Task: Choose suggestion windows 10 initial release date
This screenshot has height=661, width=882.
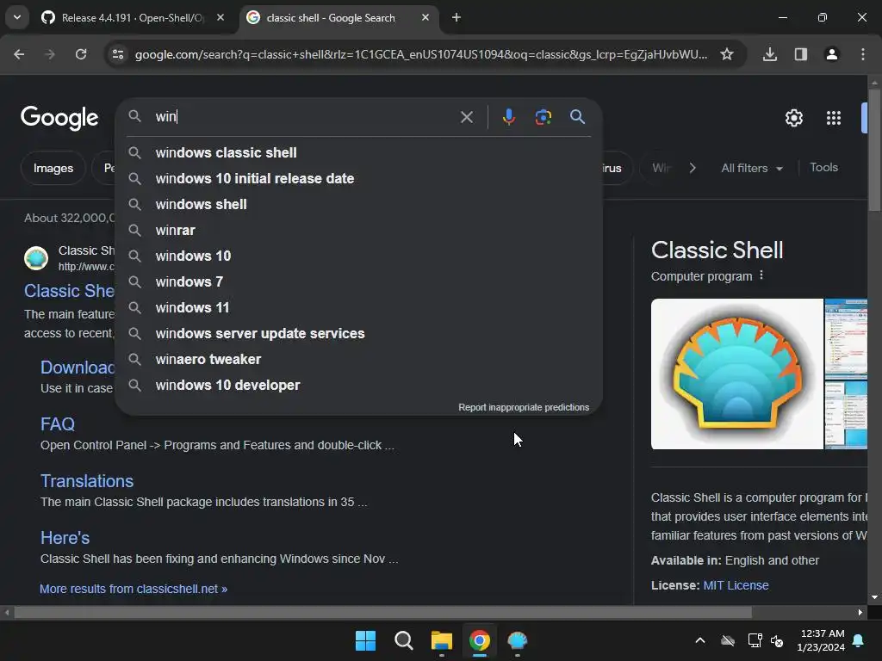Action: (x=359, y=179)
